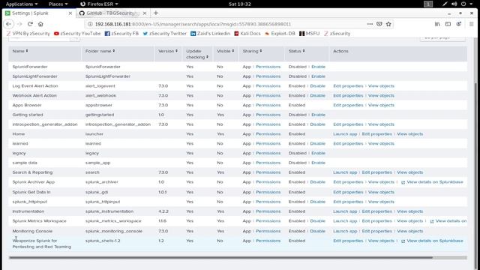The width and height of the screenshot is (480, 270).
Task: Sort table by Sharing column
Action: [252, 51]
